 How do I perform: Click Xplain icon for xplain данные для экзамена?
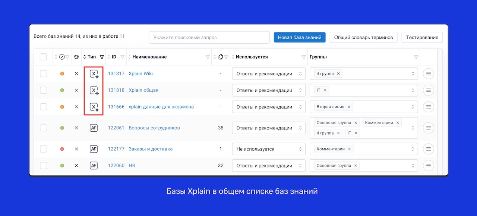coord(94,107)
